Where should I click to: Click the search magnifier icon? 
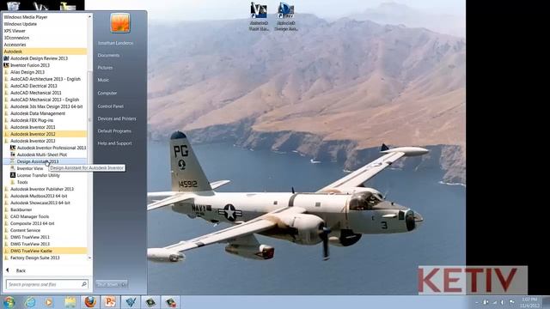pos(84,284)
